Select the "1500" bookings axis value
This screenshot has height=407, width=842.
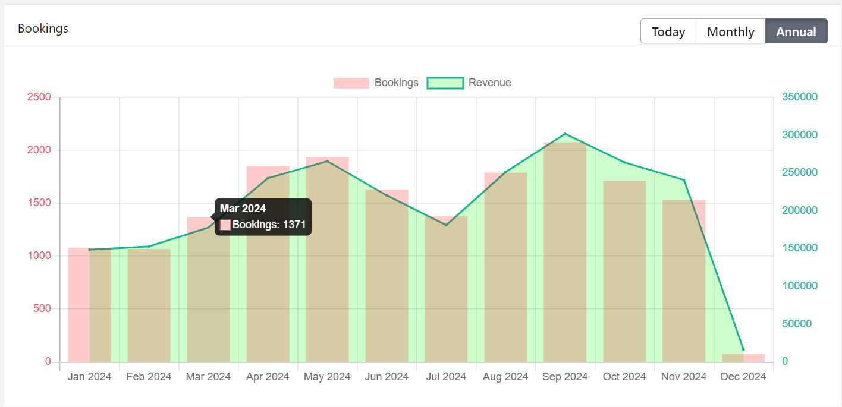tap(39, 203)
